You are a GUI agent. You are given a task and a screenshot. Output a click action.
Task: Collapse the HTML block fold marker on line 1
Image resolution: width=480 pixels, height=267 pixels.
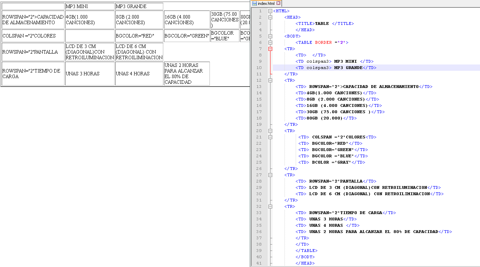[x=270, y=11]
